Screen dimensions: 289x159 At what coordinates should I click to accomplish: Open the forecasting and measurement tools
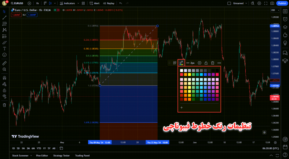point(5,36)
